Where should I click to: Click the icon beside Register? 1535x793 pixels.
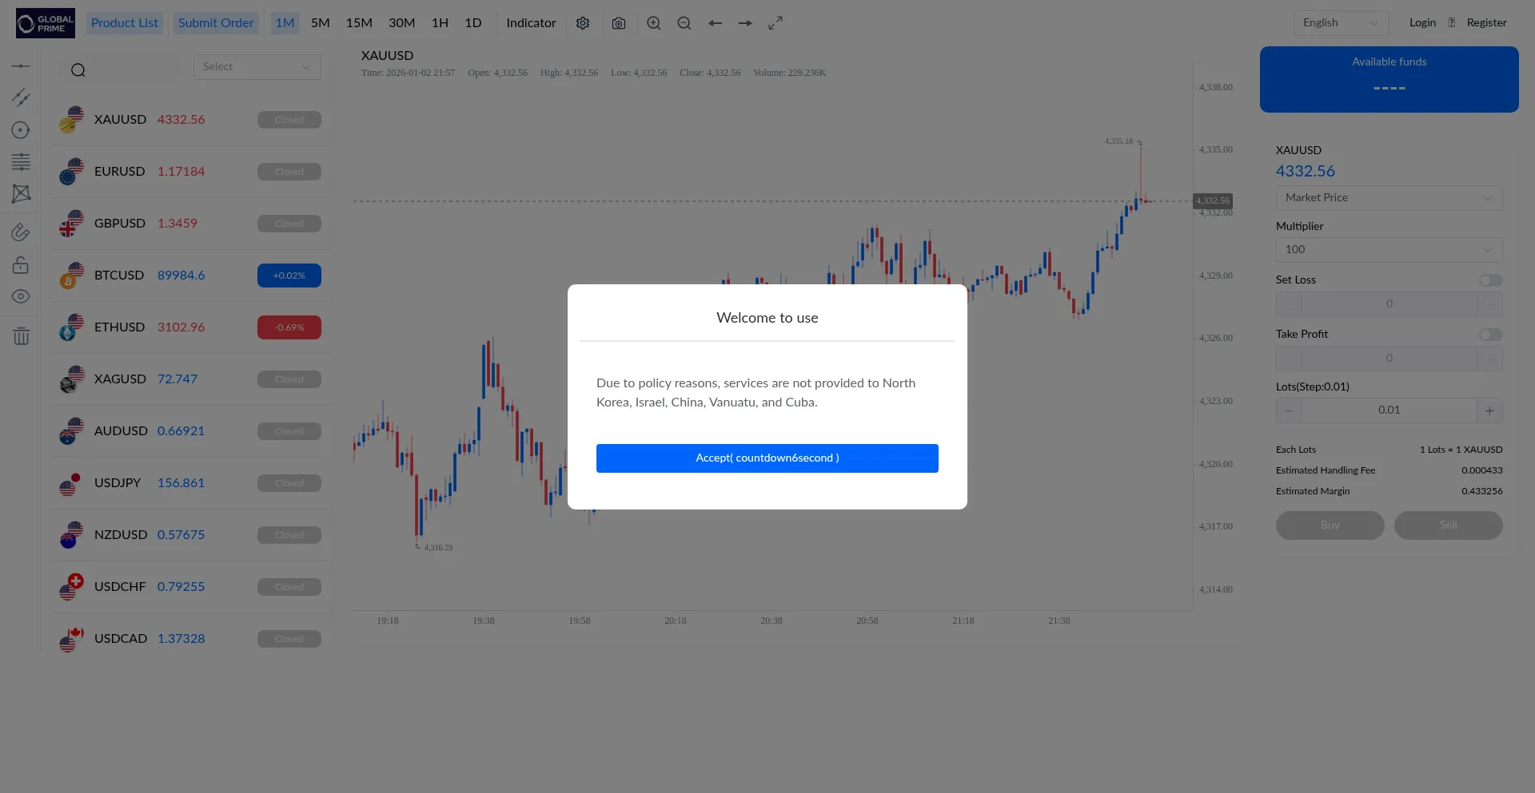point(1452,23)
